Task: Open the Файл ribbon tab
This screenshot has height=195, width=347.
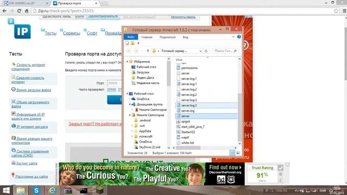Action: coord(131,37)
